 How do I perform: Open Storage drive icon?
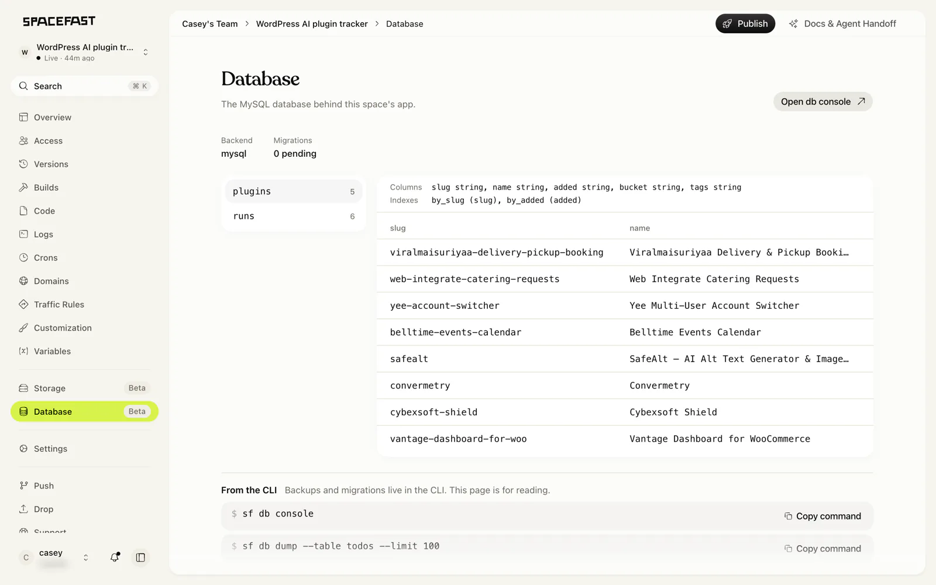(23, 388)
